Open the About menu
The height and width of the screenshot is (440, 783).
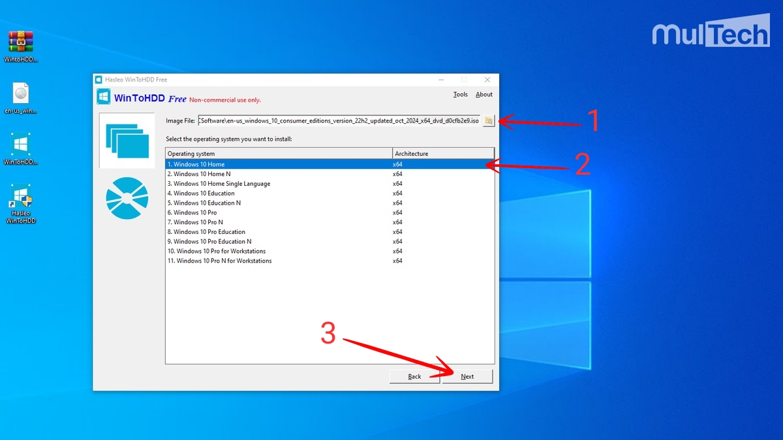484,94
